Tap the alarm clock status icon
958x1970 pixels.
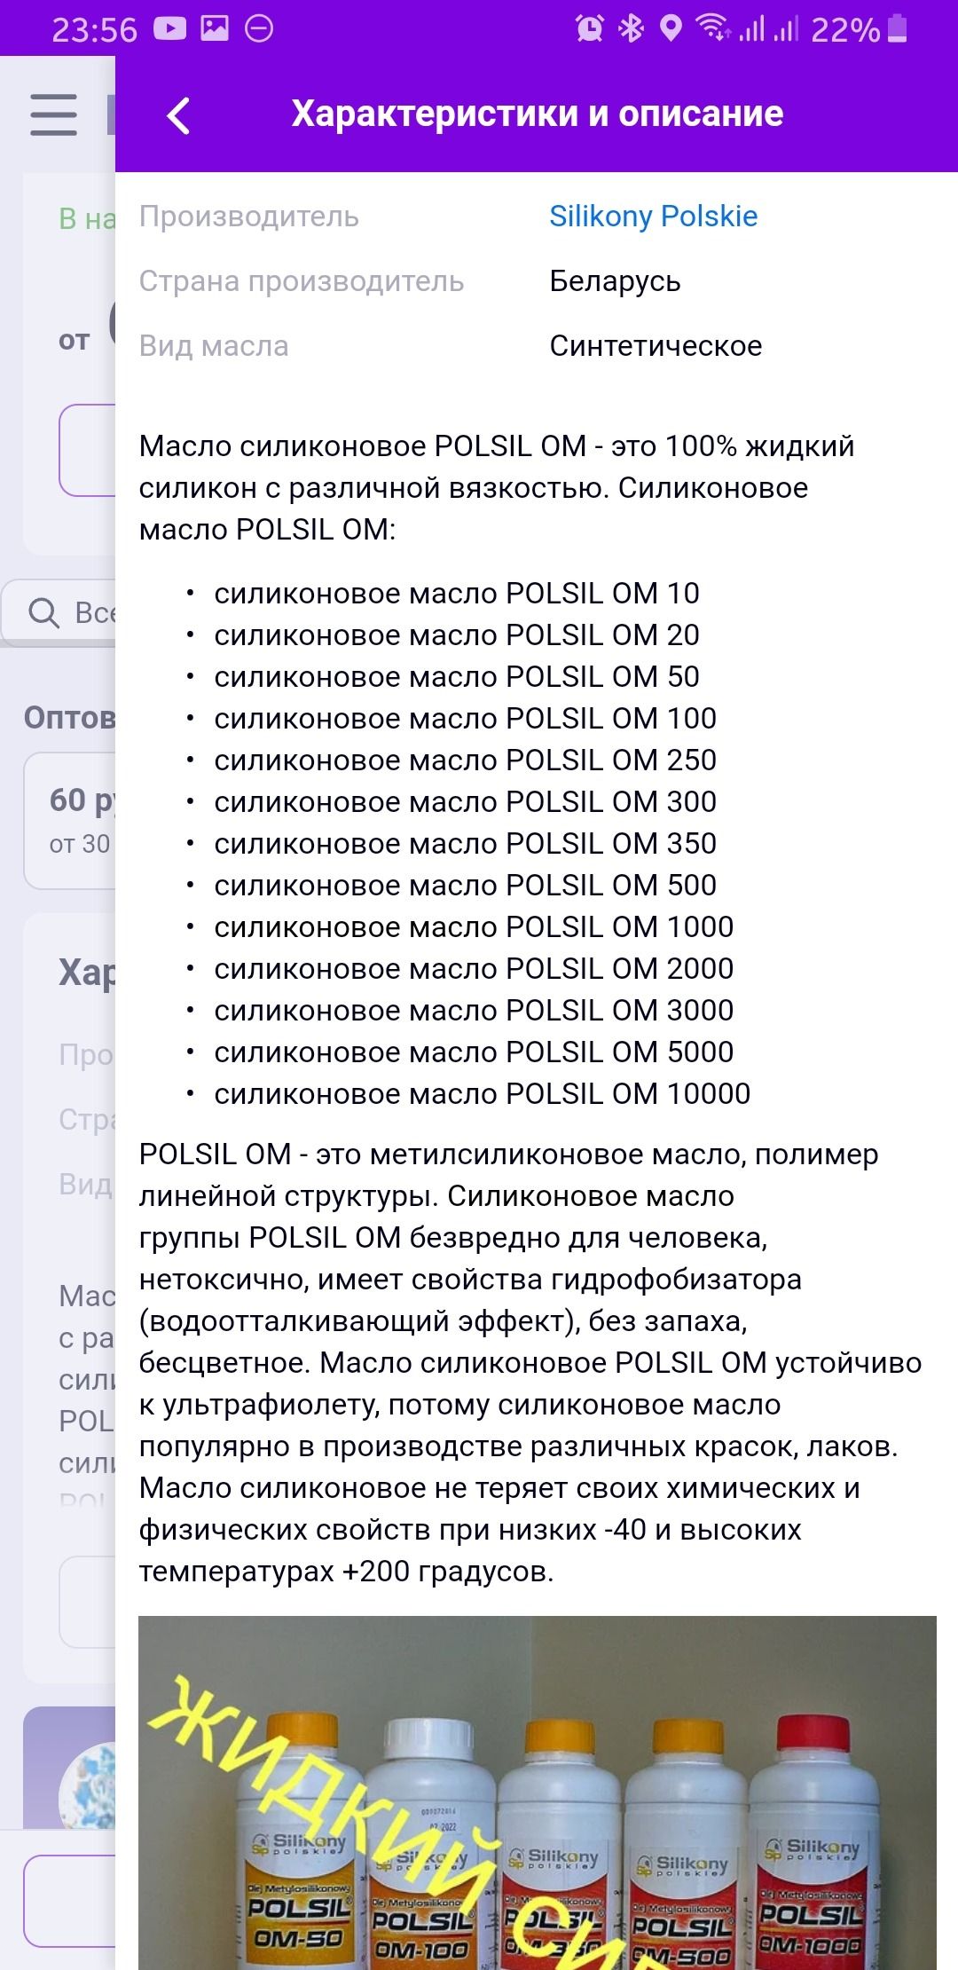pyautogui.click(x=589, y=29)
